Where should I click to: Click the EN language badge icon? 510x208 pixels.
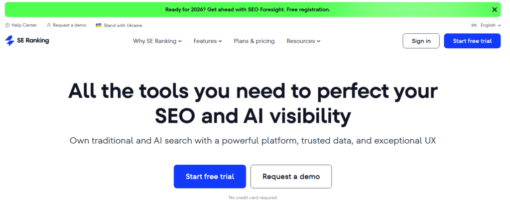tap(474, 25)
